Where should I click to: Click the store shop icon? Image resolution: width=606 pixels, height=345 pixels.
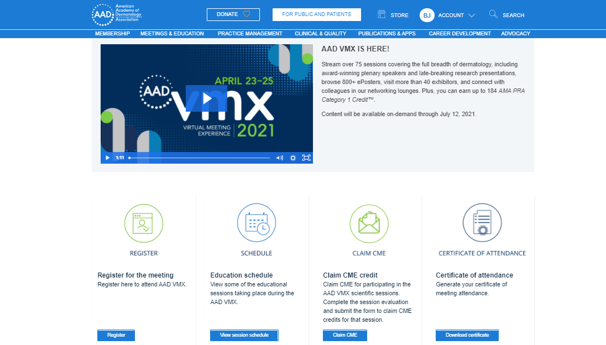[382, 15]
